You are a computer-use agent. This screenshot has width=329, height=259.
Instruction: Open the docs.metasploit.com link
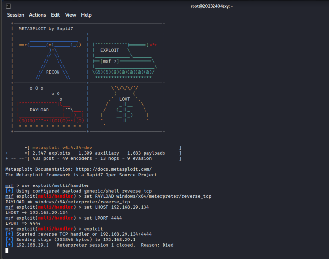pyautogui.click(x=114, y=169)
